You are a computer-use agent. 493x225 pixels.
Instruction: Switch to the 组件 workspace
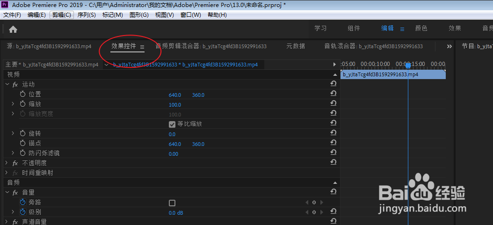pos(354,28)
